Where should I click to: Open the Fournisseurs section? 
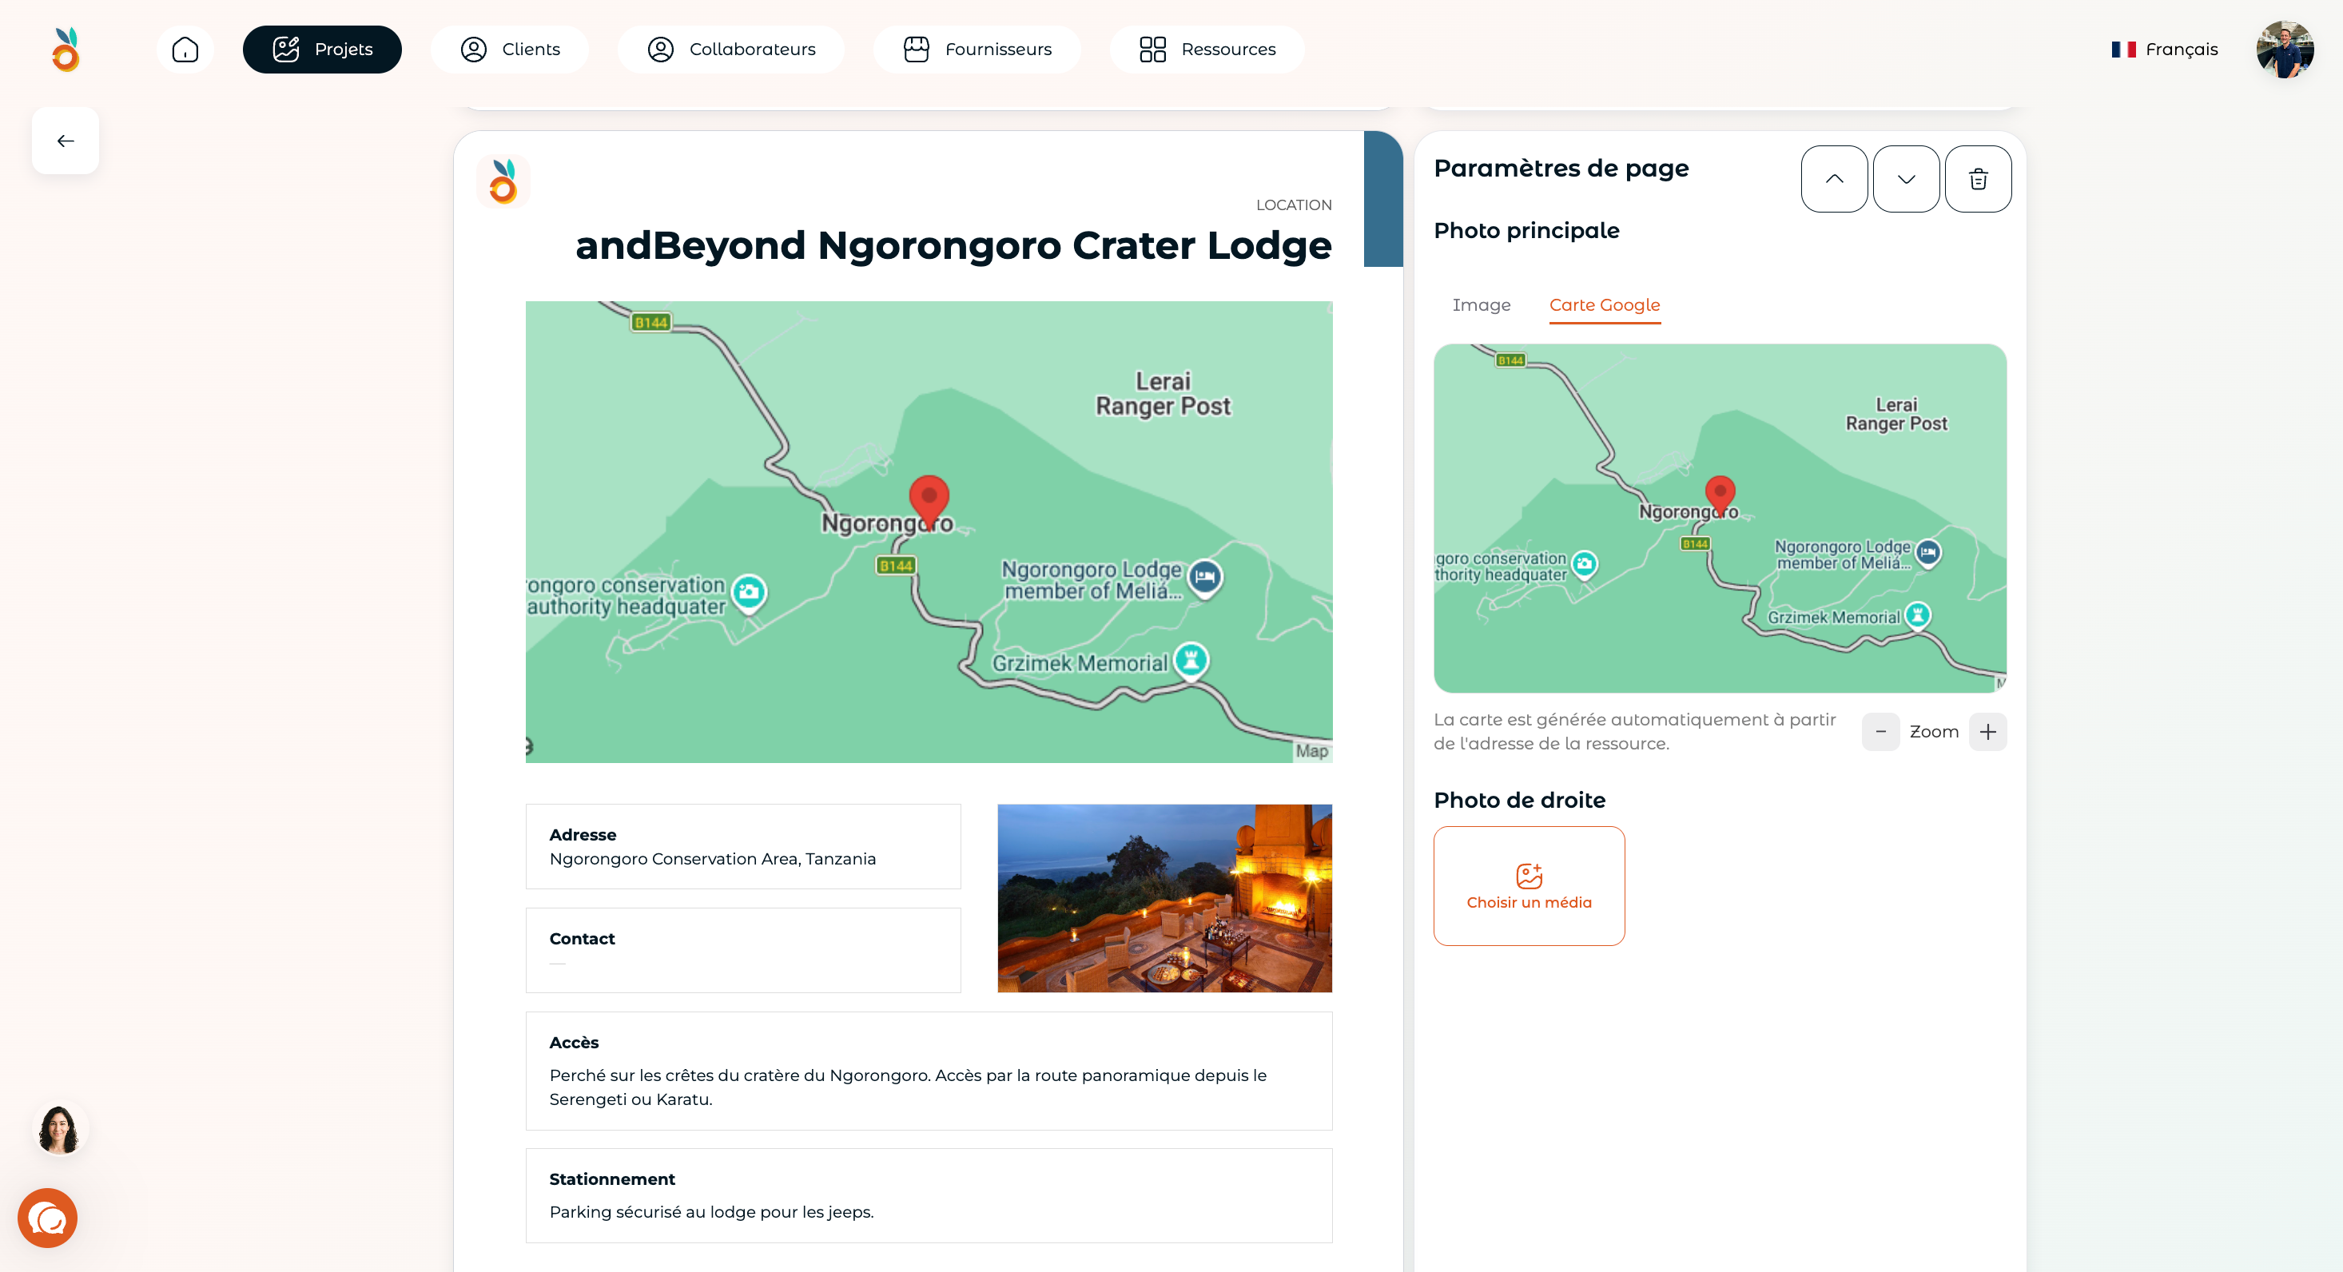pyautogui.click(x=977, y=49)
